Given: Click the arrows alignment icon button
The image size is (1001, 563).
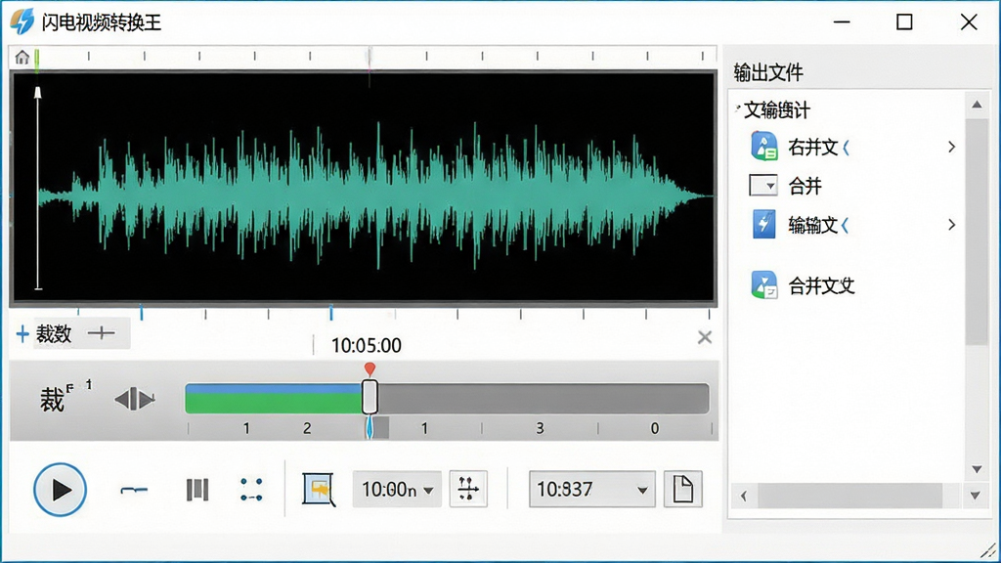Looking at the screenshot, I should click(x=468, y=489).
